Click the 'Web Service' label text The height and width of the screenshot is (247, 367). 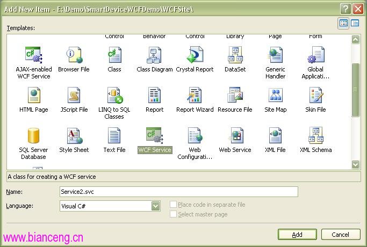tap(235, 150)
